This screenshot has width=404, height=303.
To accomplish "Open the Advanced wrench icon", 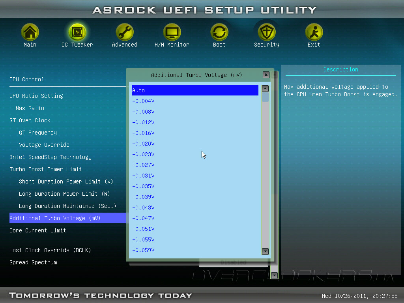I will pyautogui.click(x=124, y=32).
